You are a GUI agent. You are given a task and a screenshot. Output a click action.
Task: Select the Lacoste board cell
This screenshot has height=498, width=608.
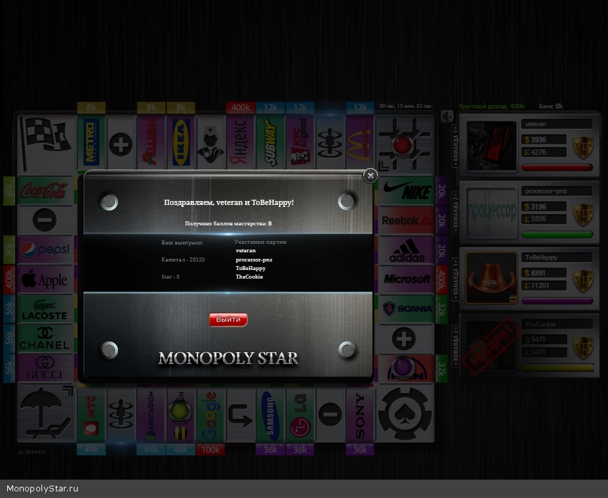(45, 309)
